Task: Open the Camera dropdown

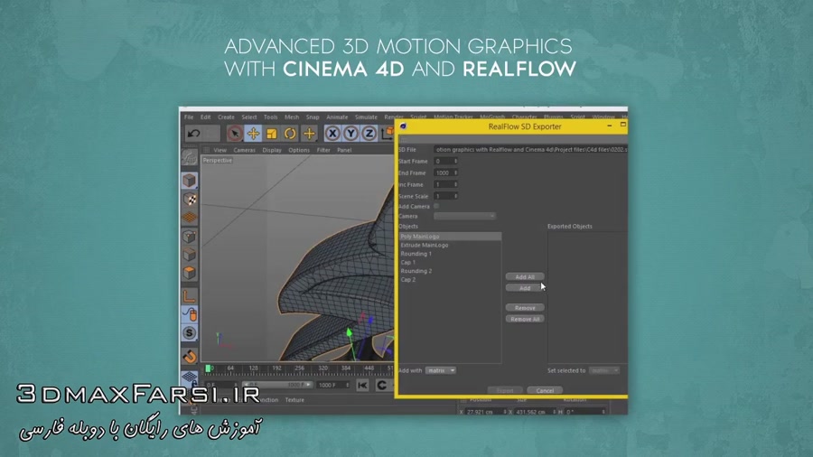Action: [x=464, y=216]
